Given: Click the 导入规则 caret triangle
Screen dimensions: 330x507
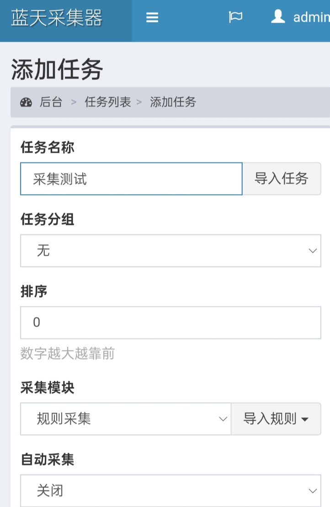Looking at the screenshot, I should click(305, 419).
